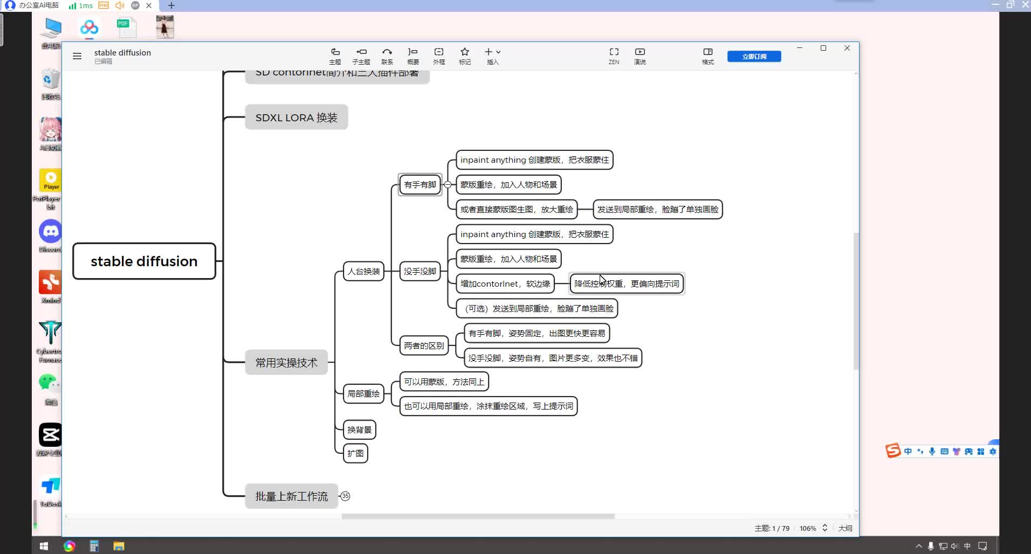Select node (可选) 发送到局部重绘

(537, 308)
